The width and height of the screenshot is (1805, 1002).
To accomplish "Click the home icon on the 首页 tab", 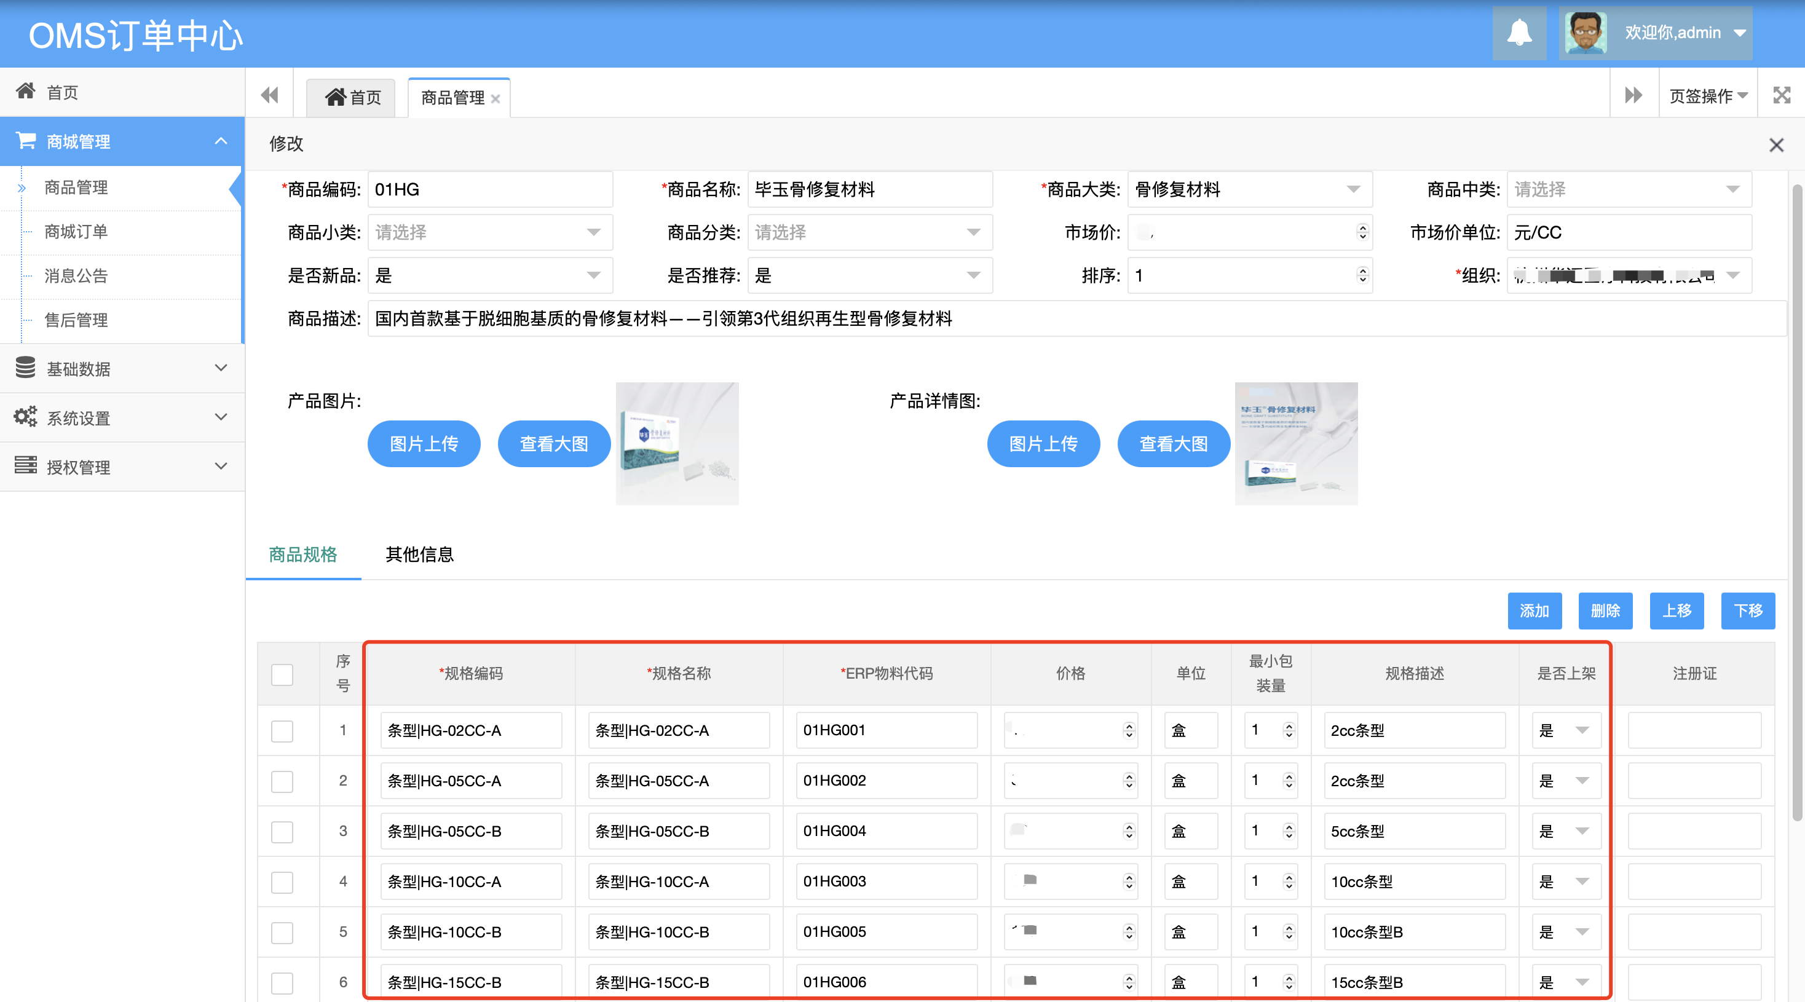I will coord(336,97).
